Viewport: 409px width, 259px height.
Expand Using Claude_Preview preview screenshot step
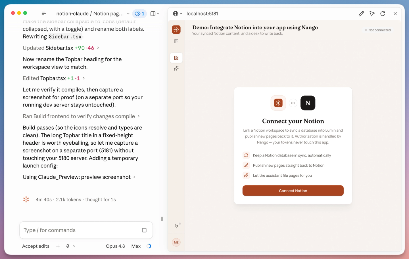(79, 177)
